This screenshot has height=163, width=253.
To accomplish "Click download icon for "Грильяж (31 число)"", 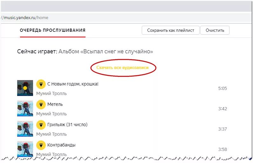I will click(x=41, y=125).
